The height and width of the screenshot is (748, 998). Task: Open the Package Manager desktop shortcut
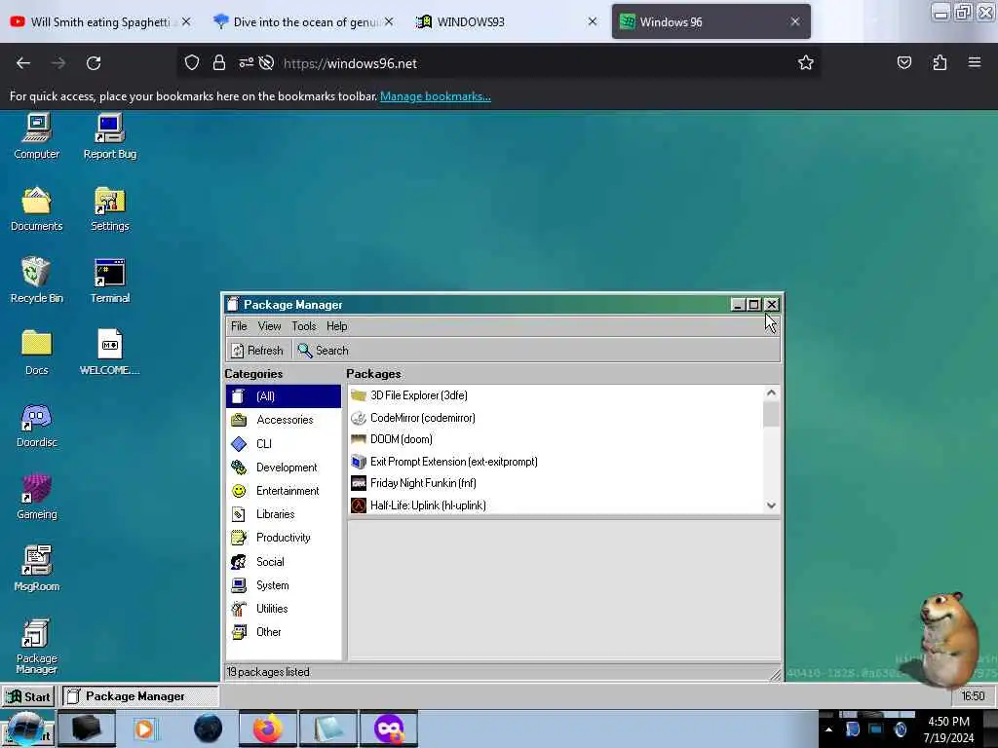click(x=36, y=647)
